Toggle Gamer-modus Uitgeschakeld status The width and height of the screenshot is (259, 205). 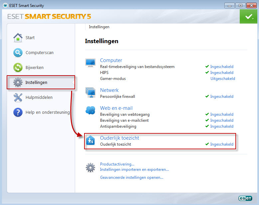point(222,79)
